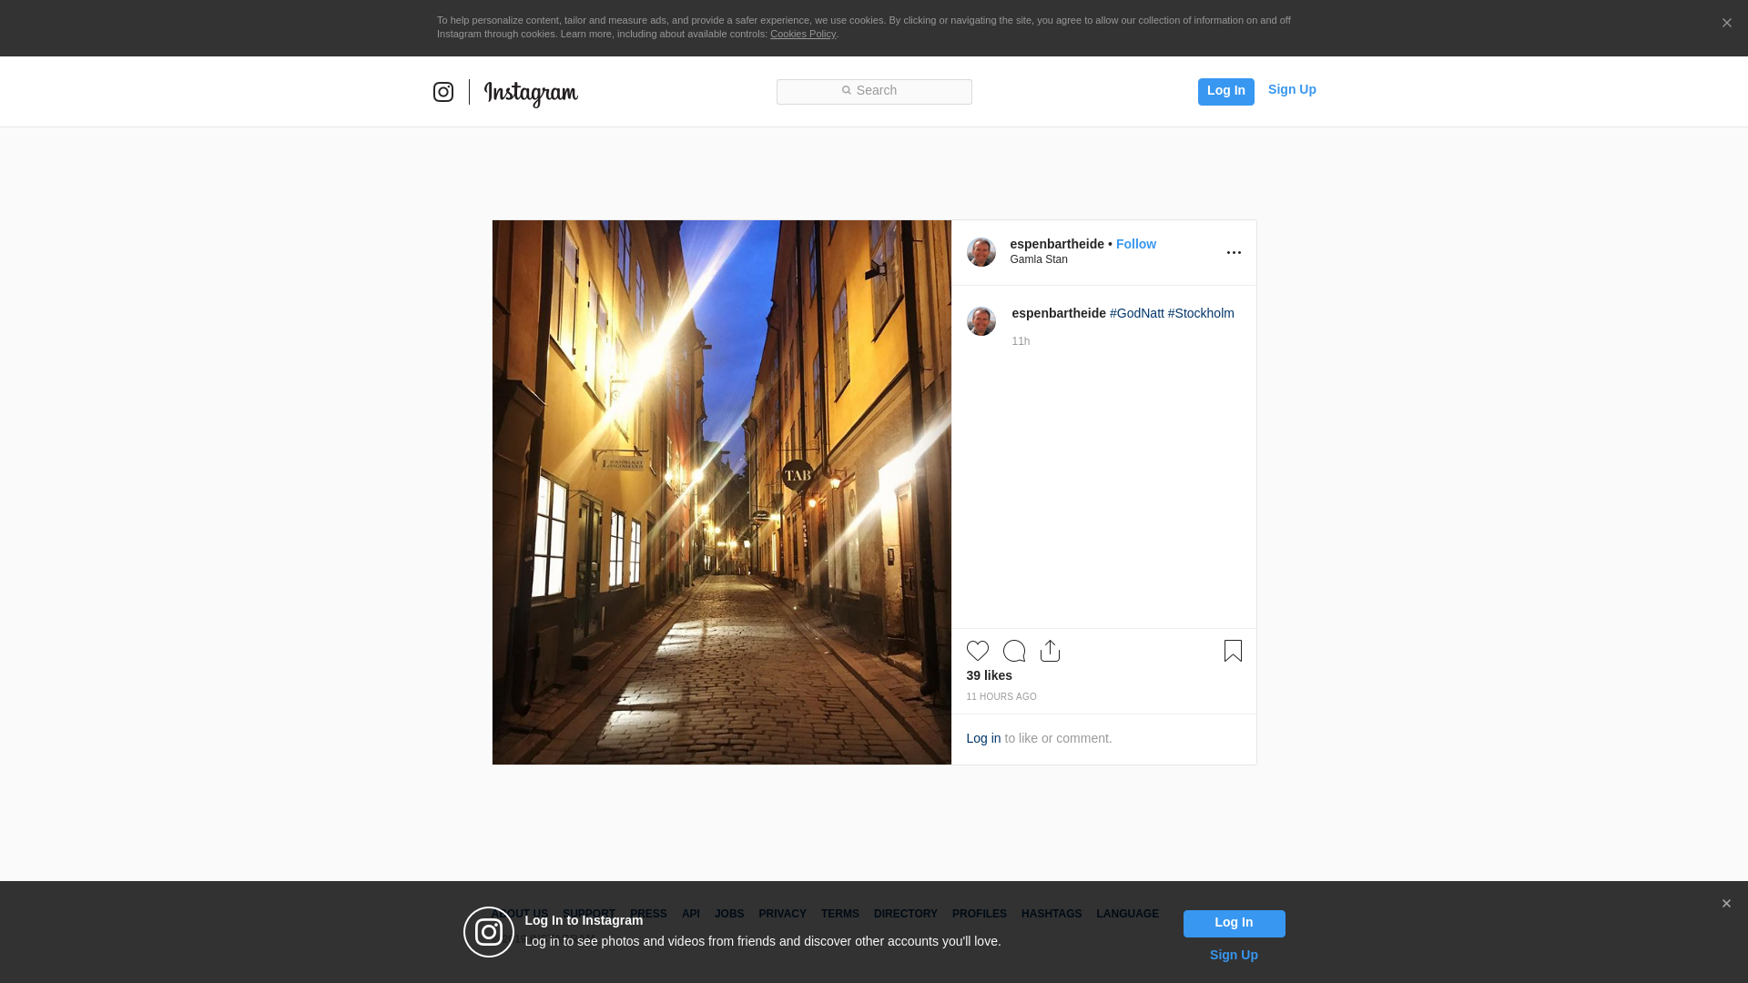The image size is (1748, 983).
Task: Open the #Stockholm hashtag
Action: pyautogui.click(x=1200, y=313)
